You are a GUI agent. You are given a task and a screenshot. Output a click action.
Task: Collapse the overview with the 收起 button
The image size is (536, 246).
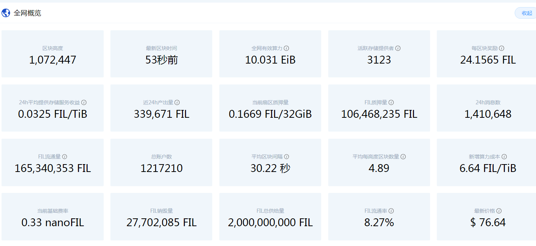click(x=526, y=13)
